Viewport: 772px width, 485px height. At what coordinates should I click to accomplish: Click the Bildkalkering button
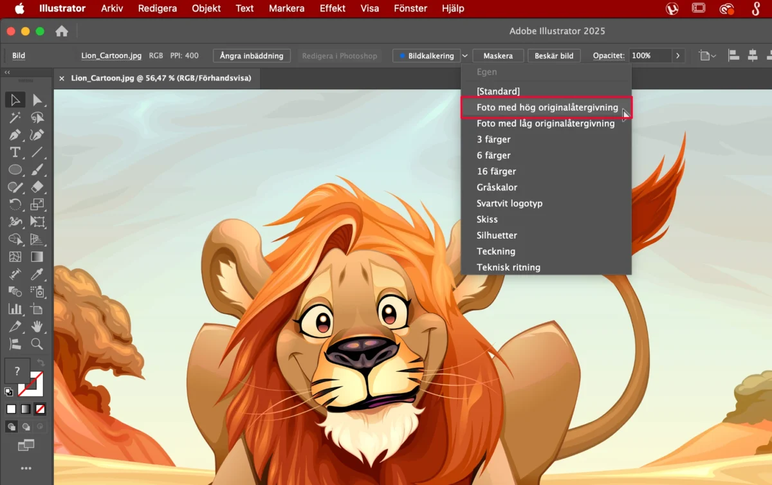(426, 56)
